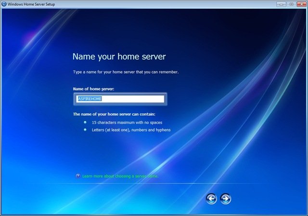308x216 pixels.
Task: Open Learn more about choosing a server name
Action: (x=120, y=176)
